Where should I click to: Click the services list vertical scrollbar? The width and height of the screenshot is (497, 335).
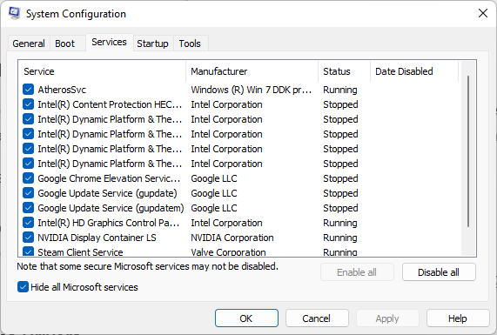tap(468, 151)
